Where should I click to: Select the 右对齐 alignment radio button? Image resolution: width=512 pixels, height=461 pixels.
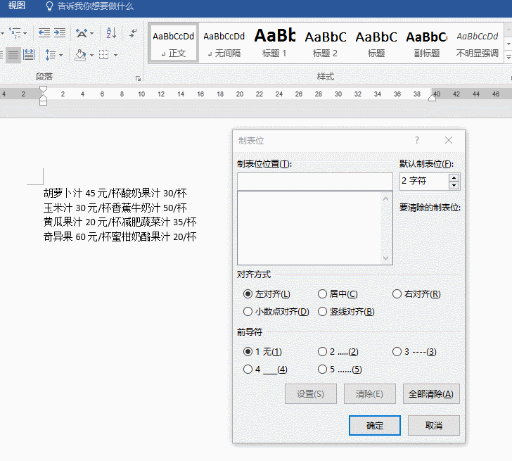pos(397,294)
